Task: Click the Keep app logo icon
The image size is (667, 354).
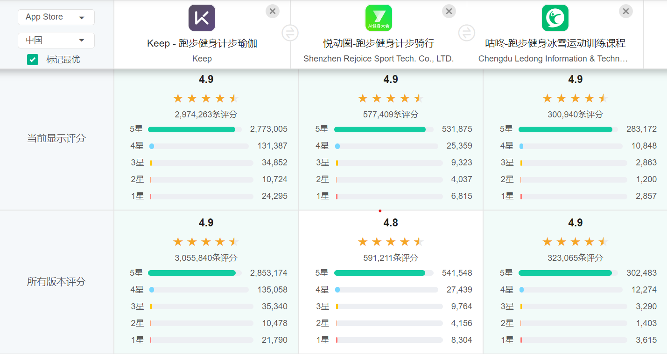Action: [x=202, y=18]
